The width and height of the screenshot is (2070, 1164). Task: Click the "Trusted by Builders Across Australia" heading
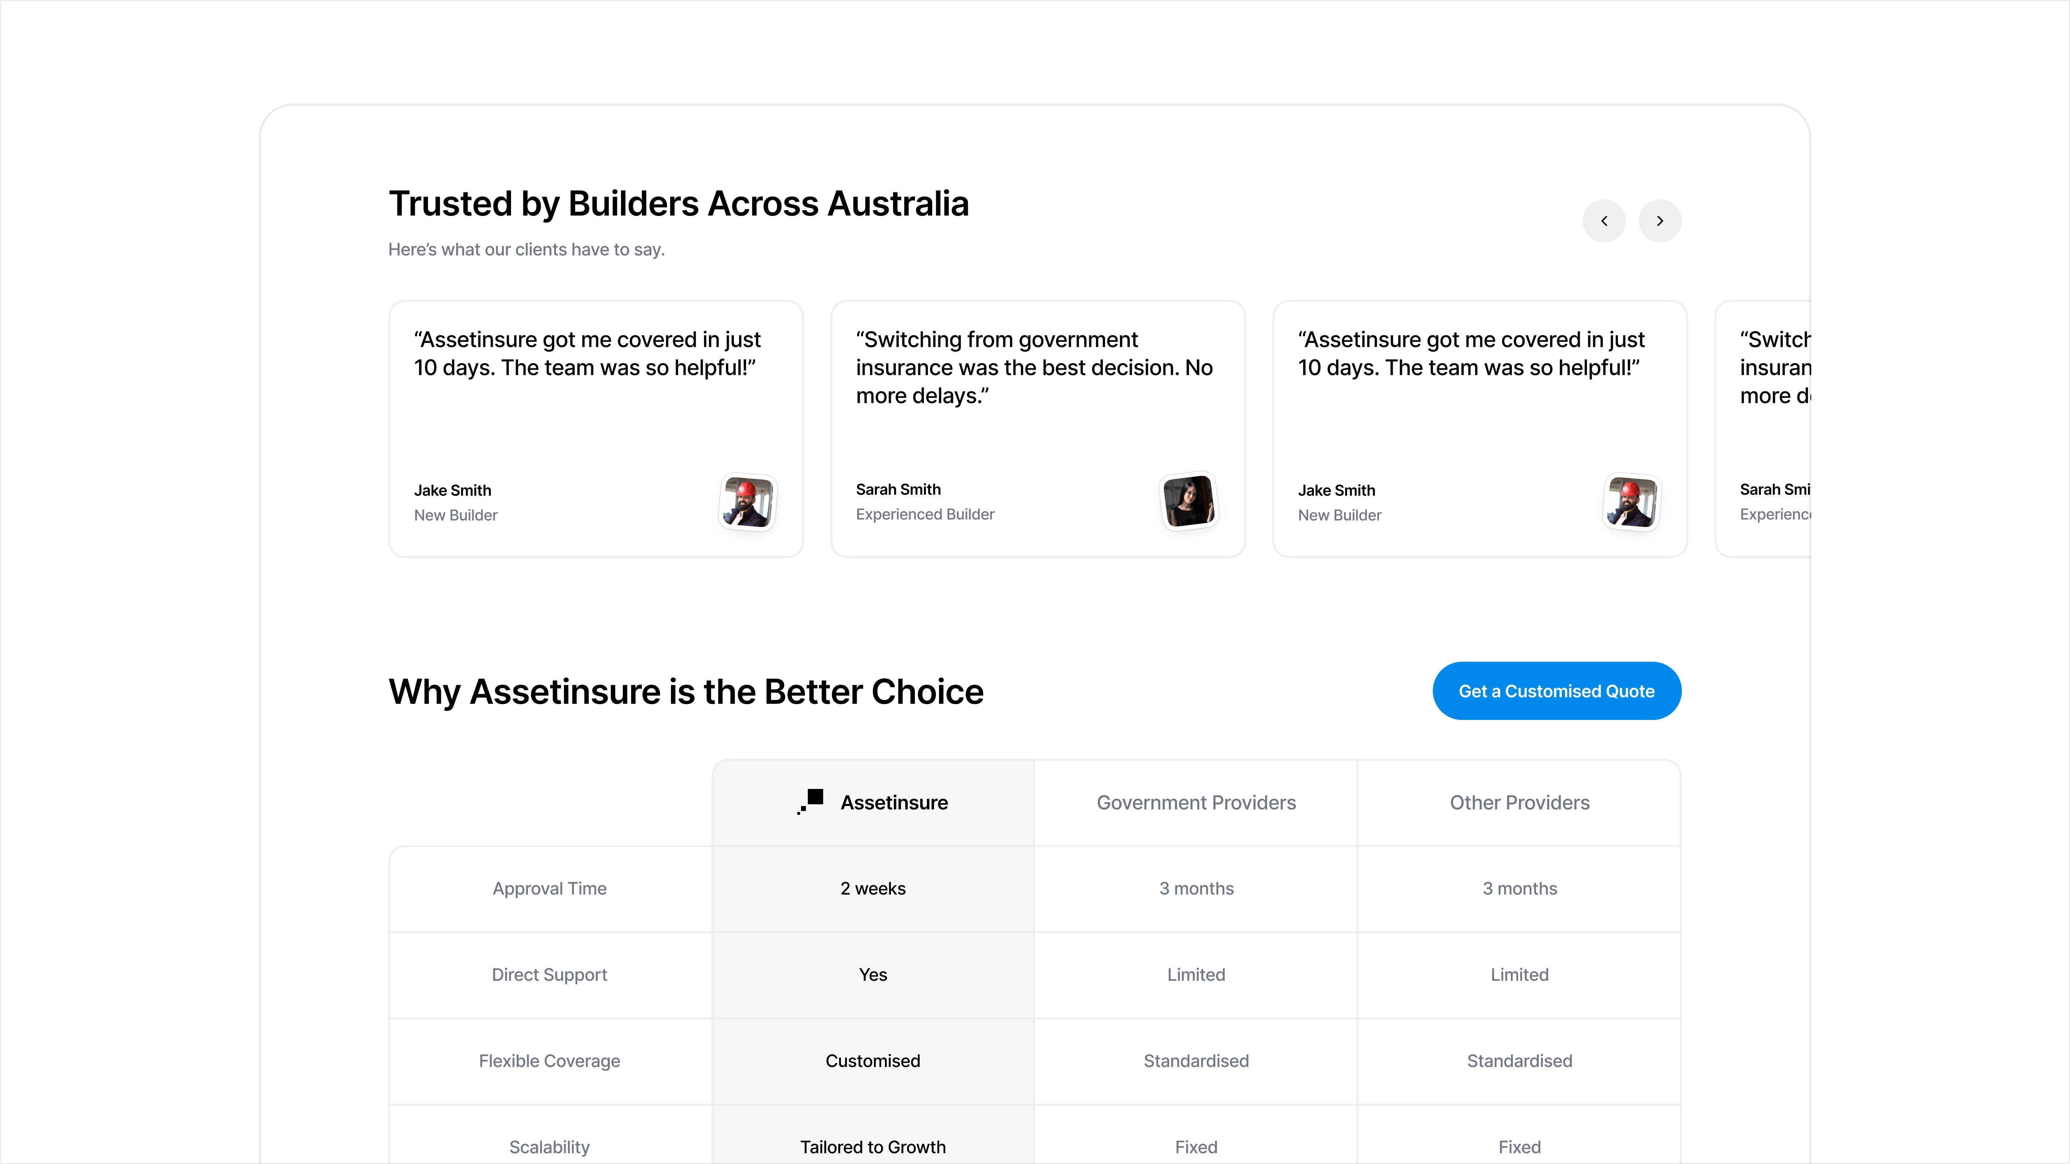click(x=678, y=204)
